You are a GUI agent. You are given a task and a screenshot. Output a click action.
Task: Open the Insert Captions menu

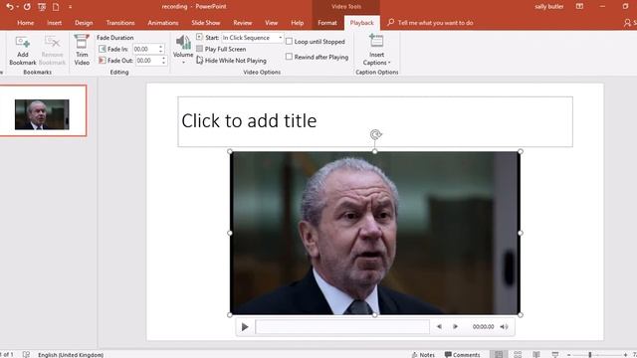pos(376,50)
